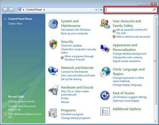Open Change what the power buttons do
This screenshot has height=125, width=159.
tap(22, 108)
